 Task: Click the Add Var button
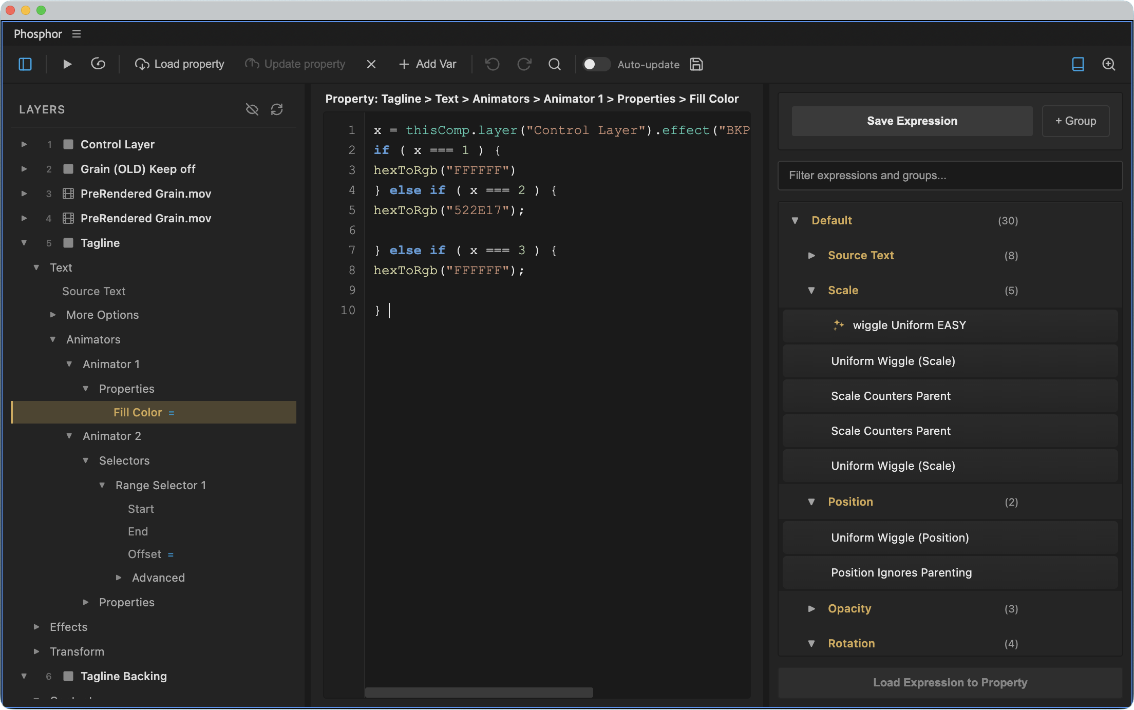(x=427, y=64)
